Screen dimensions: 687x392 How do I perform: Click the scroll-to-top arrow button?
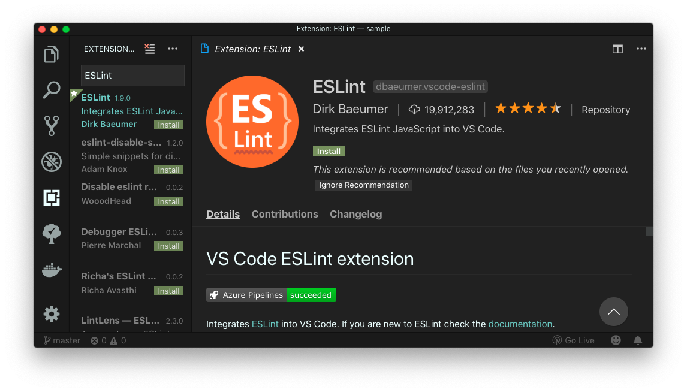point(613,312)
